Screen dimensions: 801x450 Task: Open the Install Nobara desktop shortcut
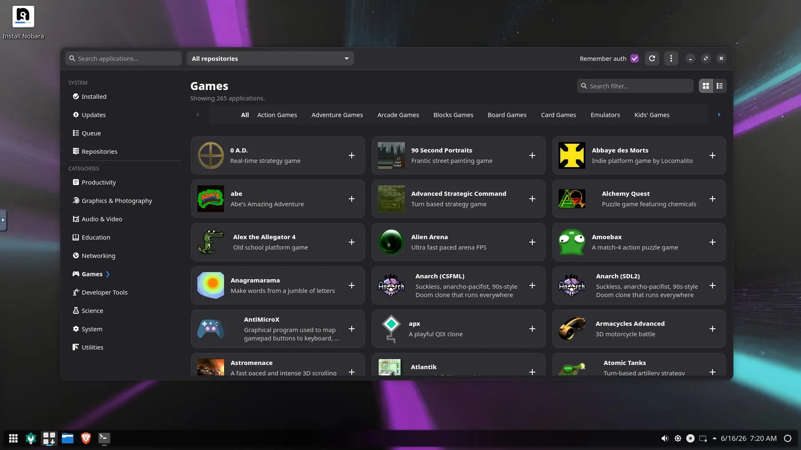coord(23,23)
